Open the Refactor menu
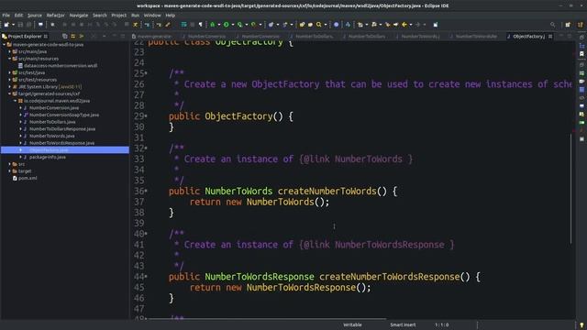 [x=55, y=16]
